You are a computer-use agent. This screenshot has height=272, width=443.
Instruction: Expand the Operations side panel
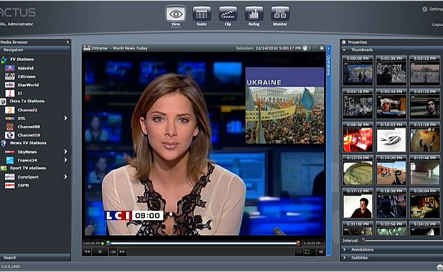(x=328, y=150)
